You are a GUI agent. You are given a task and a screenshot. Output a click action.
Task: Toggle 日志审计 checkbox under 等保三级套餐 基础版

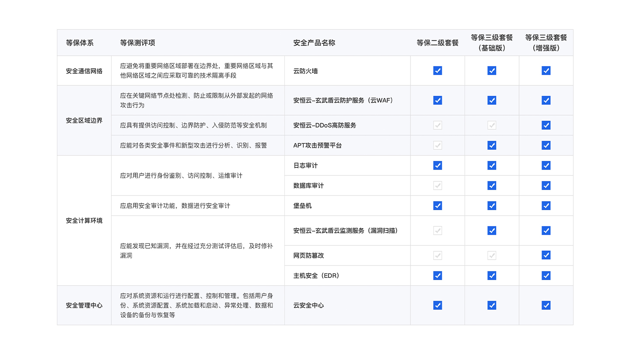(x=492, y=165)
